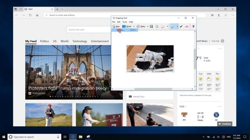
Task: Open MLB card more options dots
Action: (220, 107)
